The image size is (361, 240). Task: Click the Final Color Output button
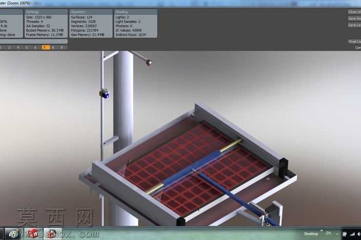click(354, 41)
